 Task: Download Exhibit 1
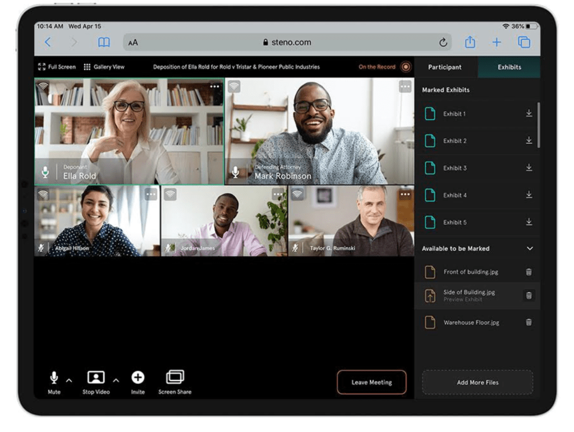click(529, 113)
